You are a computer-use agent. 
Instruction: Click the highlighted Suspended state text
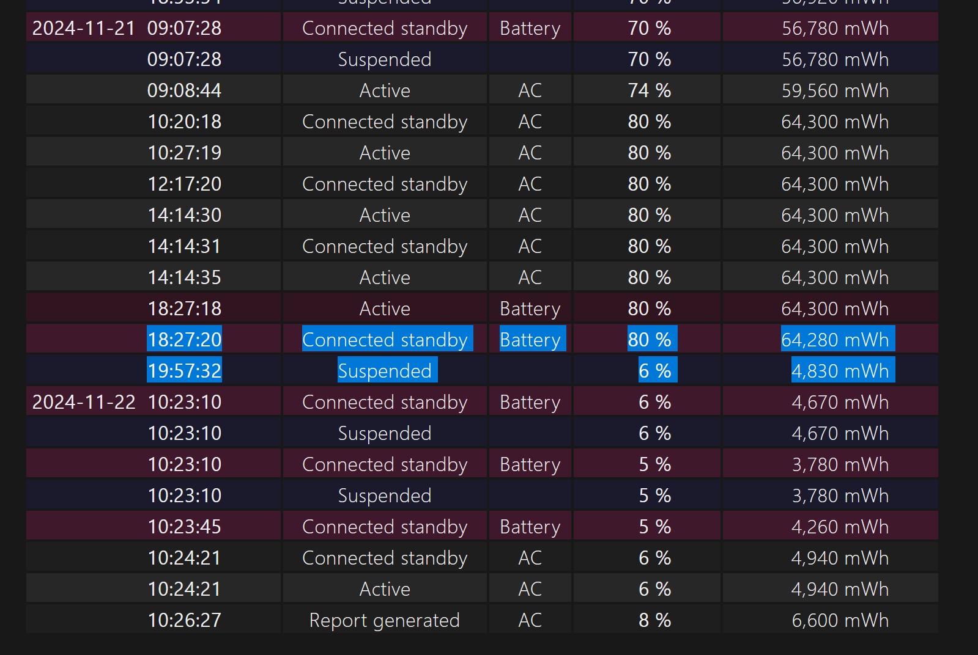pyautogui.click(x=385, y=371)
